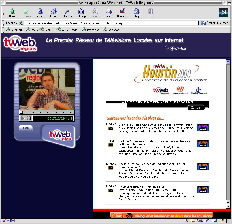Open Search from the toolbar
Image resolution: width=232 pixels, height=224 pixels.
click(x=67, y=13)
